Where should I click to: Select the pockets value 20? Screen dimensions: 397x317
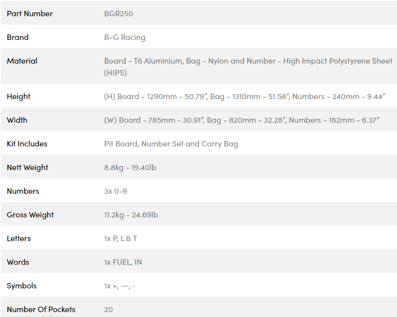[x=108, y=310]
